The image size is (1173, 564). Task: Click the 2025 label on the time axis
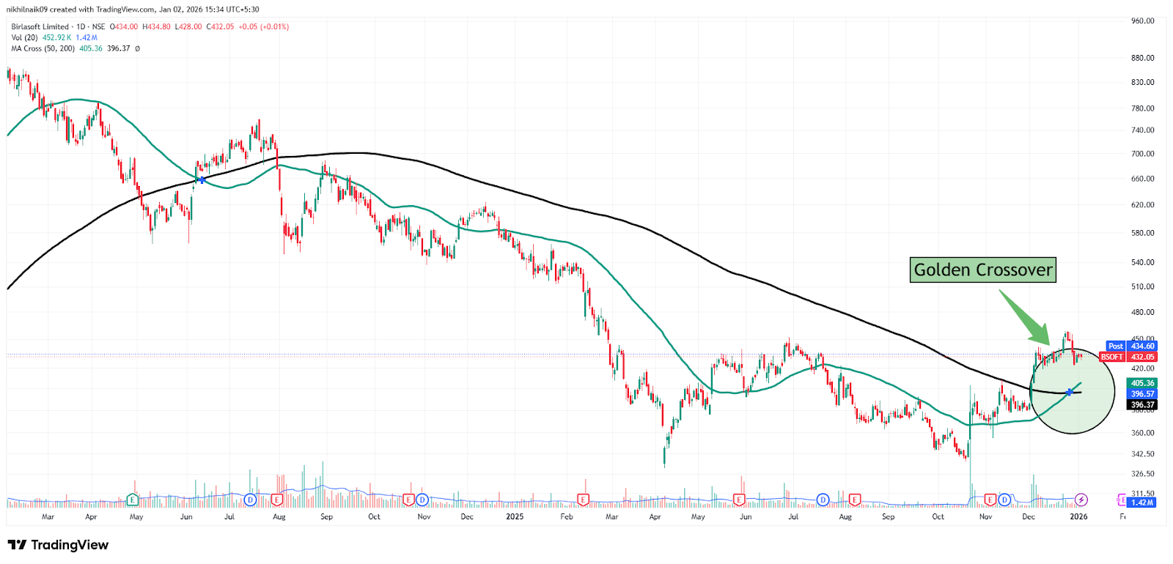tap(515, 516)
